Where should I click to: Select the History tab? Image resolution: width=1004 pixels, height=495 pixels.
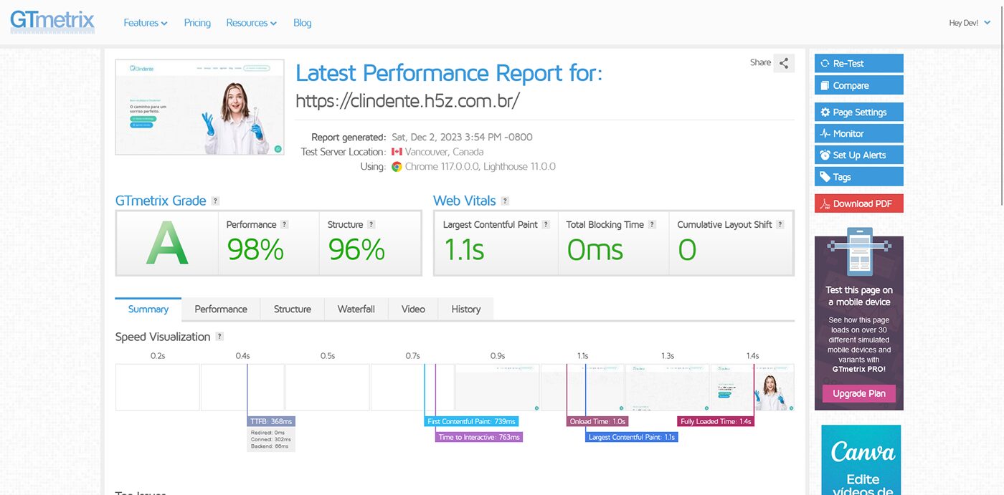point(465,309)
